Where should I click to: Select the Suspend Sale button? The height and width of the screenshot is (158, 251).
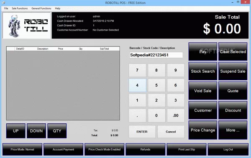[233, 71]
